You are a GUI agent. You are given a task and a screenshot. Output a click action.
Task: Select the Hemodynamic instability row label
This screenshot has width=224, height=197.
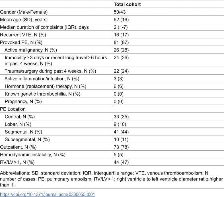33,155
